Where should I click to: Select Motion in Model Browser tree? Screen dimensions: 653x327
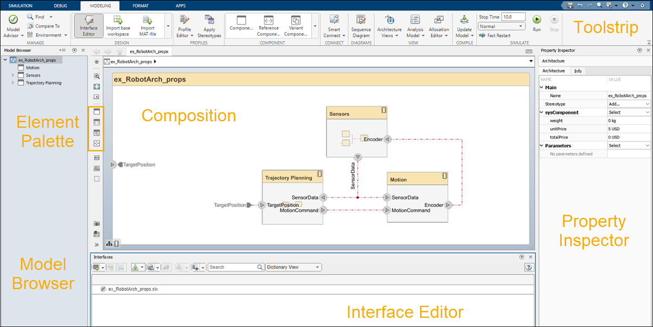[x=33, y=68]
